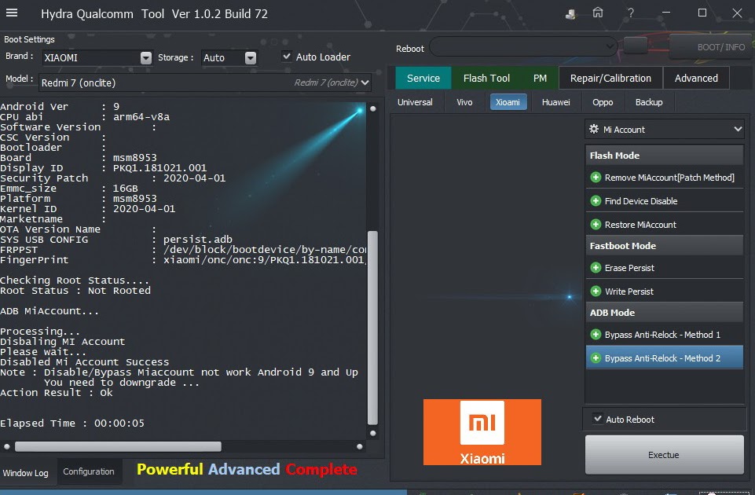Image resolution: width=755 pixels, height=495 pixels.
Task: Click the Fastboot Mode section header
Action: pyautogui.click(x=665, y=246)
